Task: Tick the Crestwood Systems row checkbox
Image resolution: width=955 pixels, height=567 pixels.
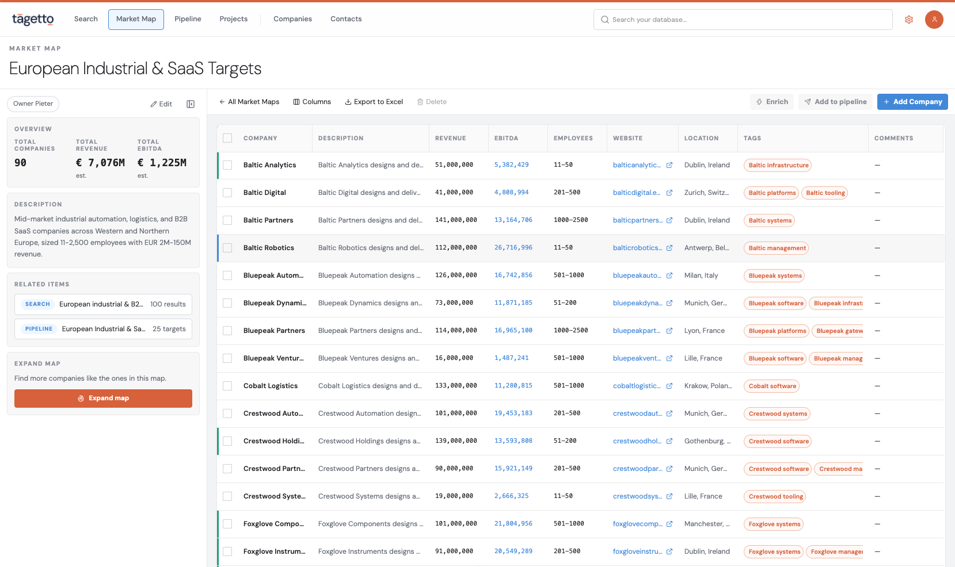Action: tap(227, 496)
